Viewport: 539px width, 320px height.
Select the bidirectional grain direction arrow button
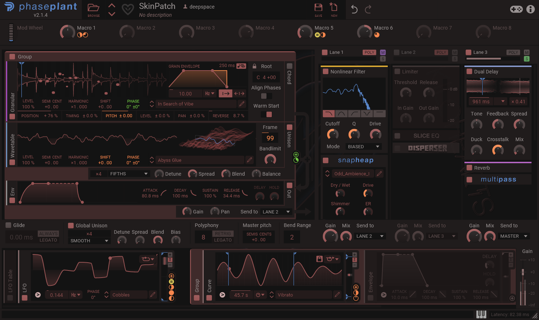coord(239,93)
